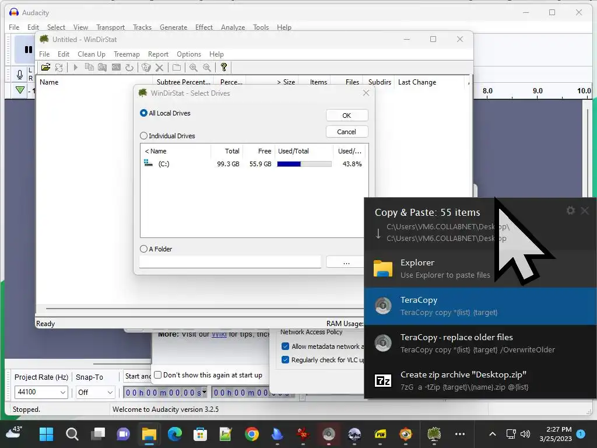Click the question mark Help icon in WinDirStat
The width and height of the screenshot is (597, 448).
(224, 68)
